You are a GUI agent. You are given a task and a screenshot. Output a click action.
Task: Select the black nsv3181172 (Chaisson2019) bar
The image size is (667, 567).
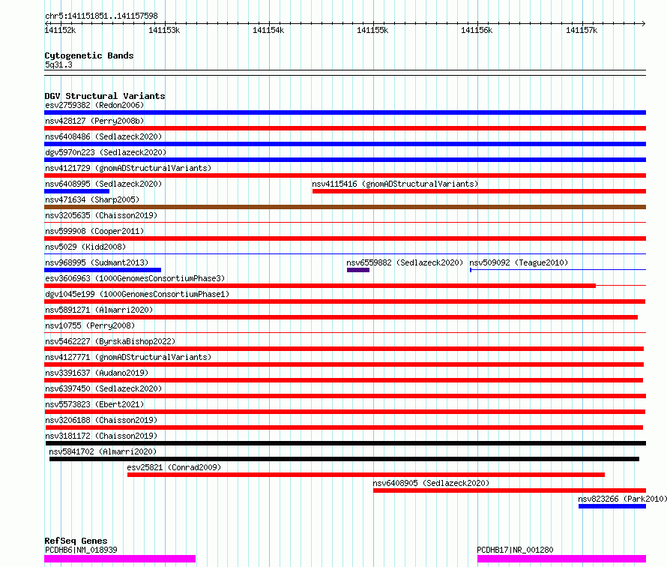tap(345, 443)
